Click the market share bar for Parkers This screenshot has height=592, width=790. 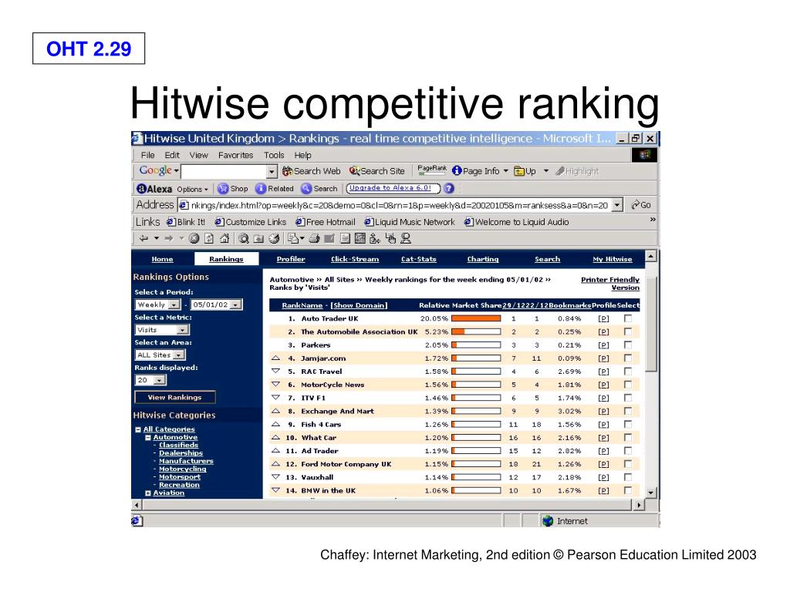click(476, 345)
